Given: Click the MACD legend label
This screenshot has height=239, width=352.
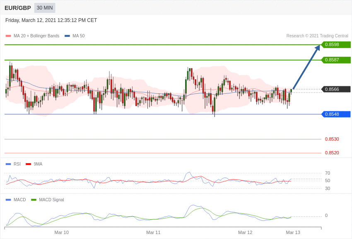Looking at the screenshot, I should (x=20, y=200).
